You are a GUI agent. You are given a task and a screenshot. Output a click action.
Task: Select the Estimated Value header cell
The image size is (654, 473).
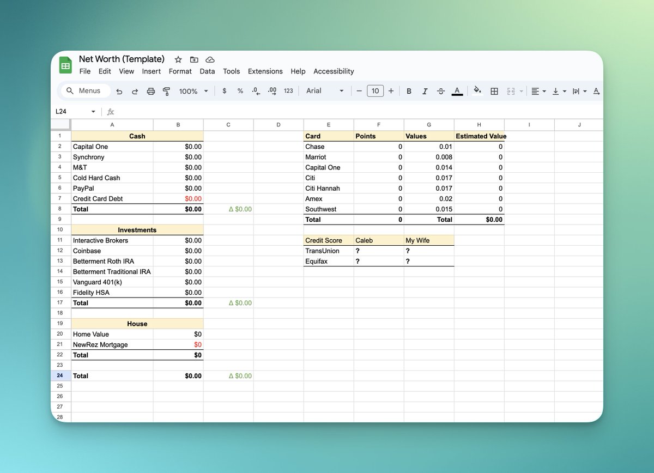point(479,136)
